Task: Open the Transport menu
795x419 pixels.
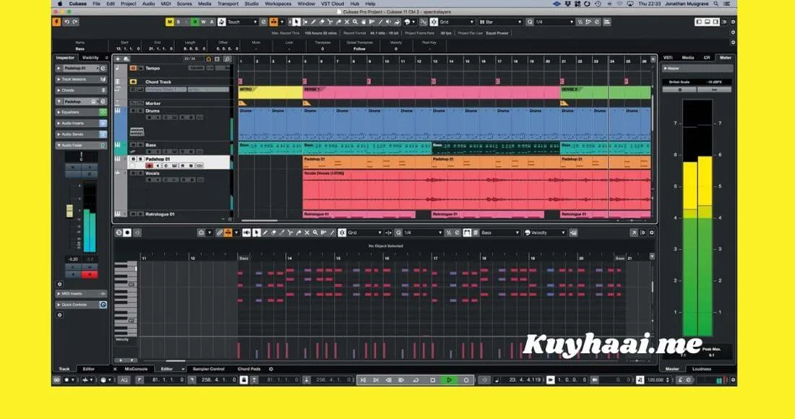Action: pyautogui.click(x=228, y=4)
